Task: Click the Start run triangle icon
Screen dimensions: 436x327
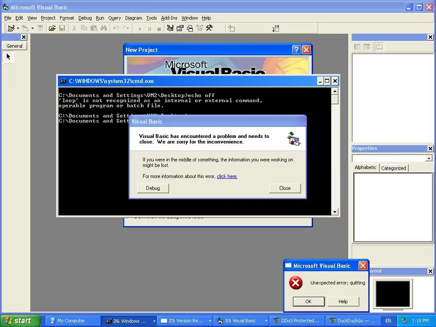Action: coord(140,29)
